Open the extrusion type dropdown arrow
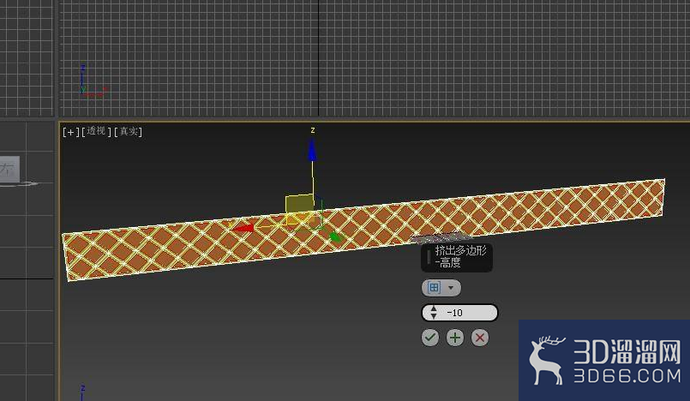 click(x=451, y=288)
